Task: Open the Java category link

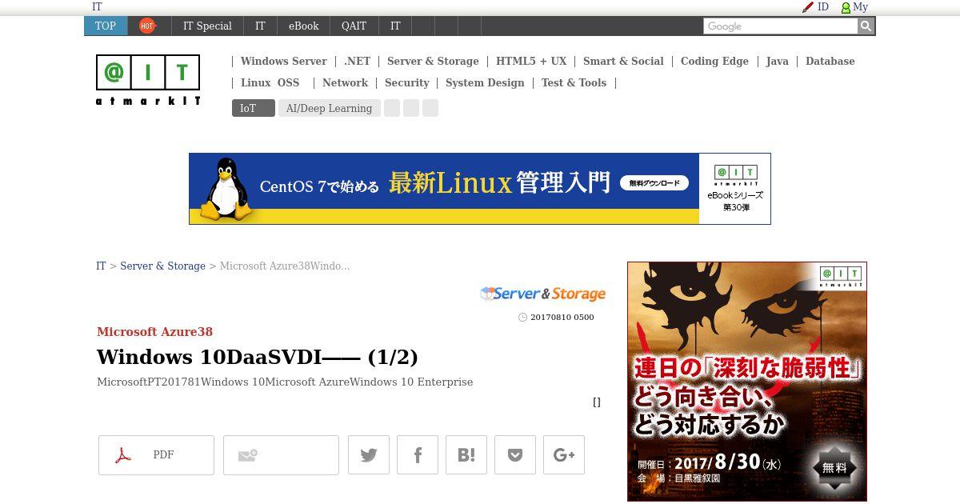Action: coord(777,61)
